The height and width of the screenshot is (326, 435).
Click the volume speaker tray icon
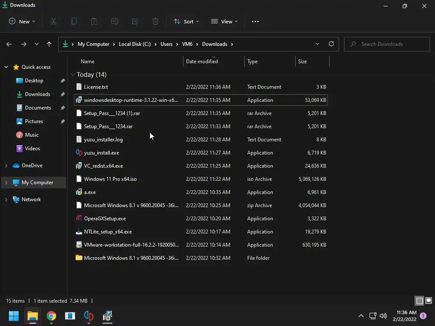(383, 316)
